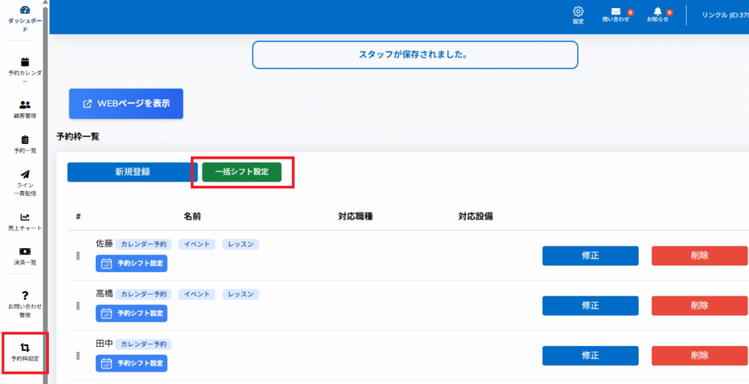
Task: Open 決済一覧 payment list icon
Action: click(25, 252)
